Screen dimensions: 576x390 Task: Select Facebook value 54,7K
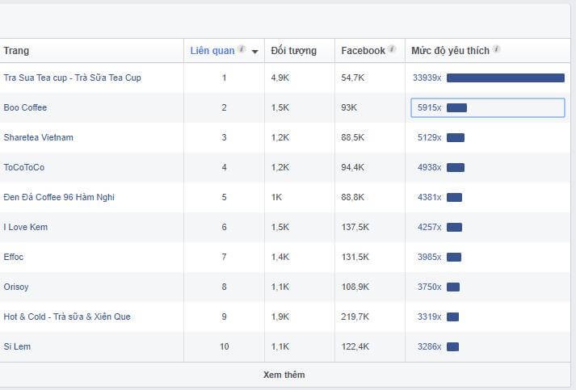[x=353, y=78]
